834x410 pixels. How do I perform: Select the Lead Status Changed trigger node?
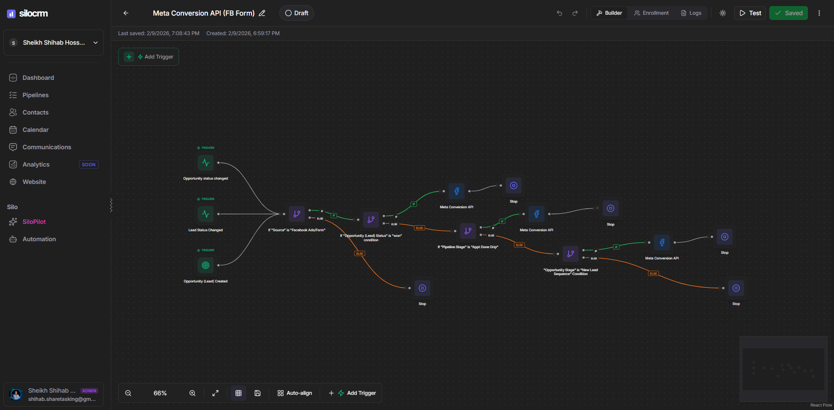point(205,214)
